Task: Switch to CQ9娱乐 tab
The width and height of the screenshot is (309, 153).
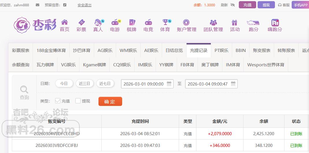Action: [x=122, y=65]
